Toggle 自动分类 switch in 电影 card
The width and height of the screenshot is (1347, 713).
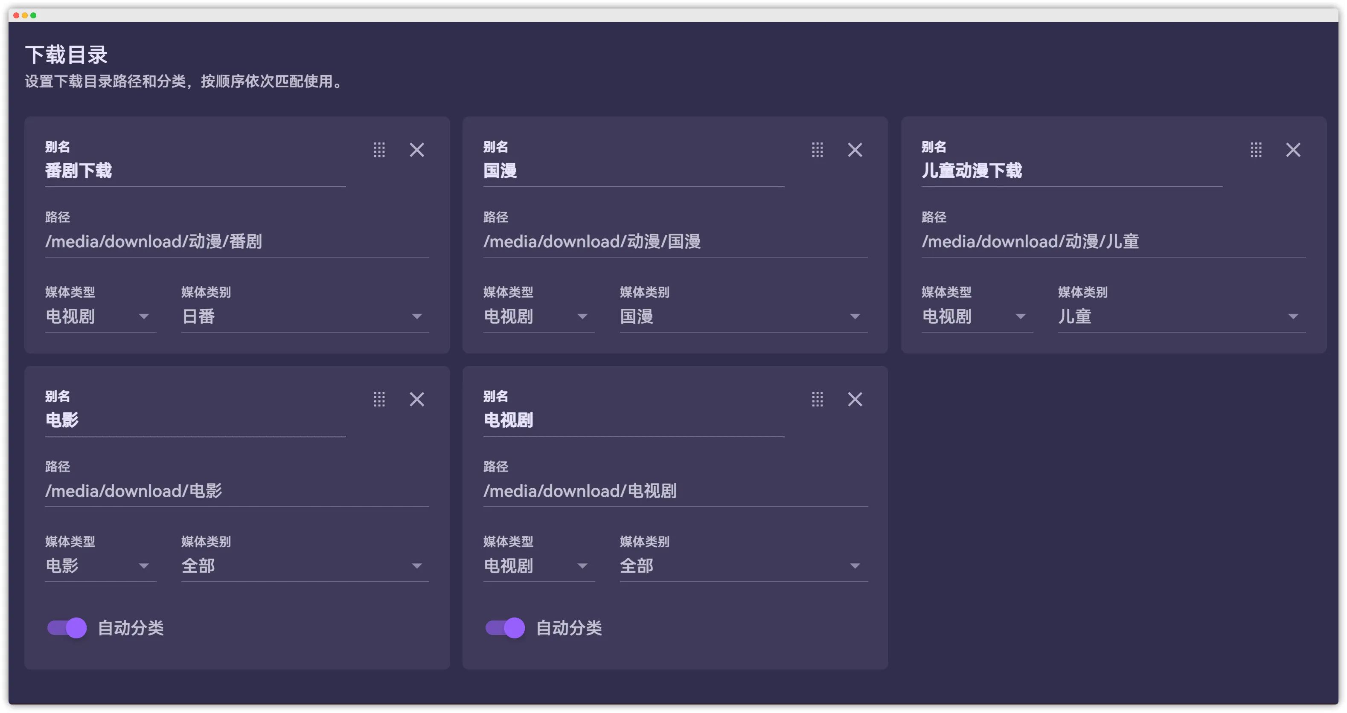point(67,627)
